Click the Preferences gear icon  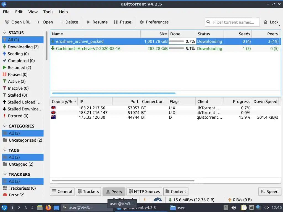(x=142, y=22)
